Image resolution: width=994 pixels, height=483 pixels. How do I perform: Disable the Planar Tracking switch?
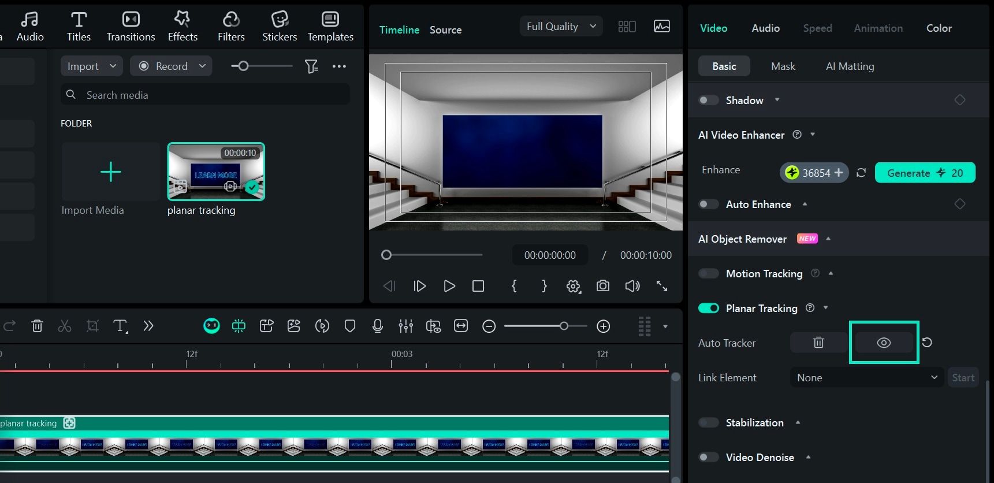708,308
